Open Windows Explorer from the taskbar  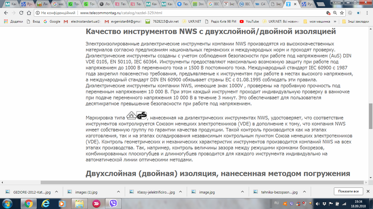[79, 203]
